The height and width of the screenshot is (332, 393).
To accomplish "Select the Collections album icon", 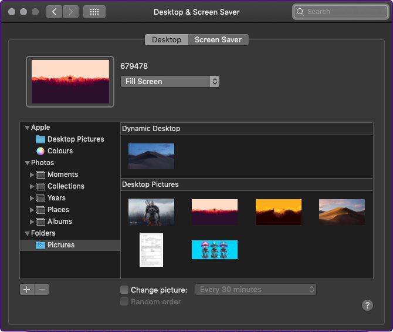I will (40, 186).
